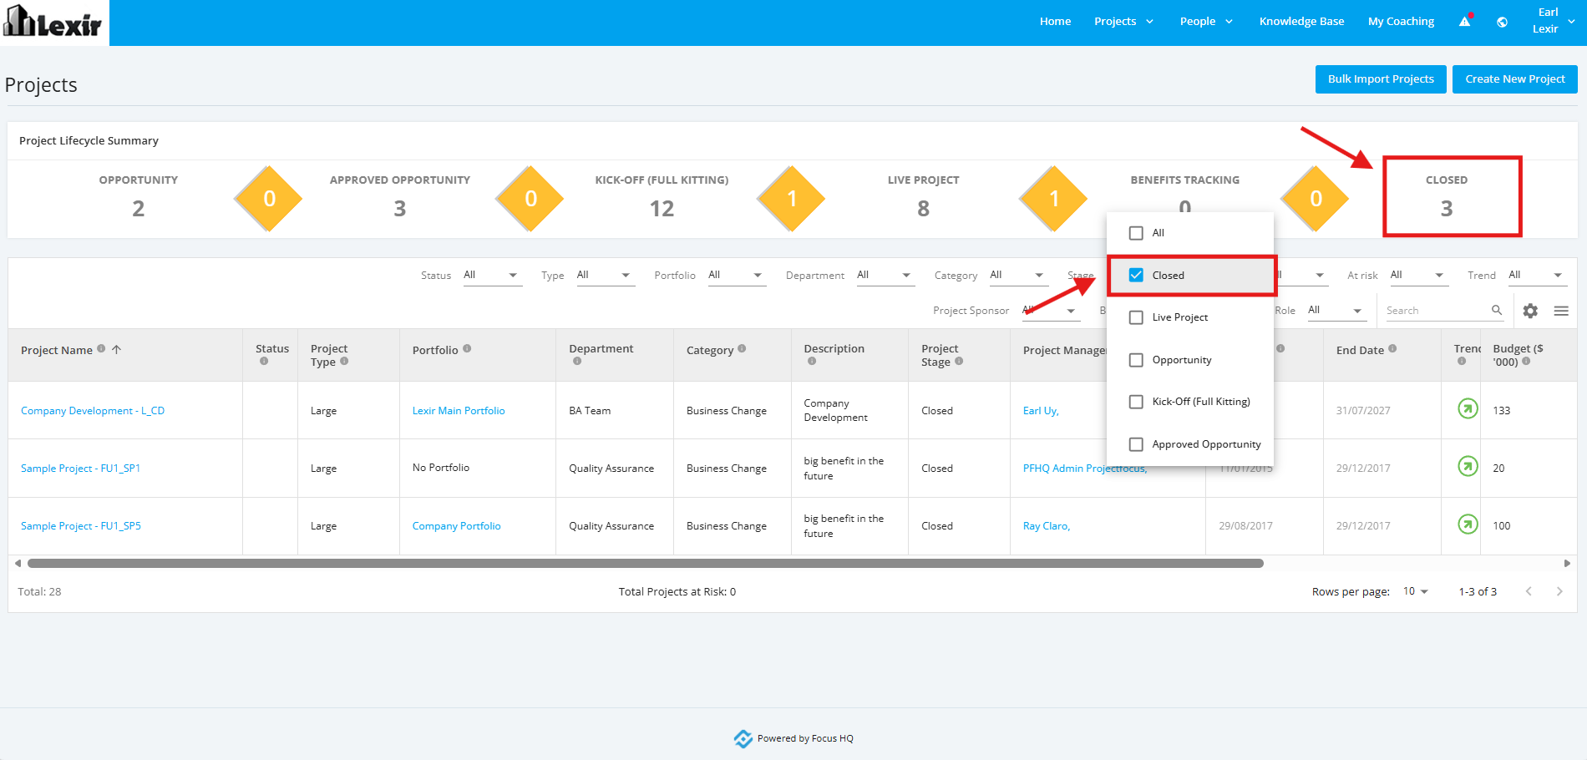Open the Project Sponsor filter dropdown
The image size is (1587, 760).
[x=1051, y=310]
